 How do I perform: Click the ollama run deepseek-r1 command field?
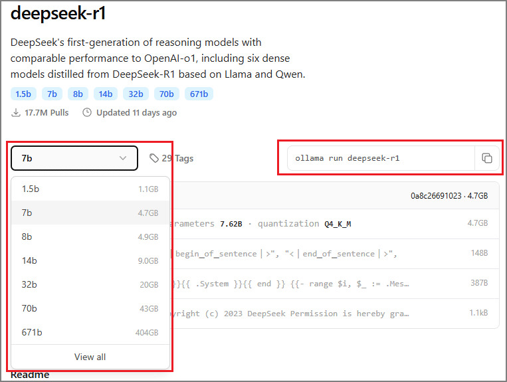click(x=380, y=158)
